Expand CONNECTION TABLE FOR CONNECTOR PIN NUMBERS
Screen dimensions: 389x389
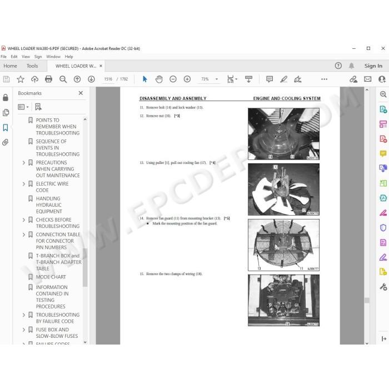[24, 235]
